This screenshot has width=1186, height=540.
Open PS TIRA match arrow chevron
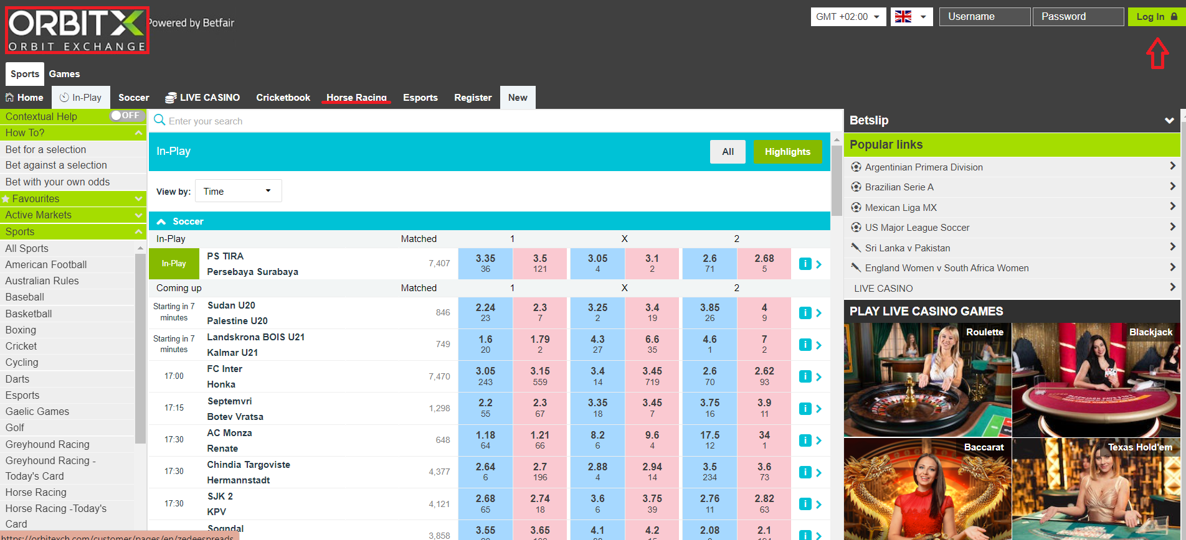(x=819, y=264)
